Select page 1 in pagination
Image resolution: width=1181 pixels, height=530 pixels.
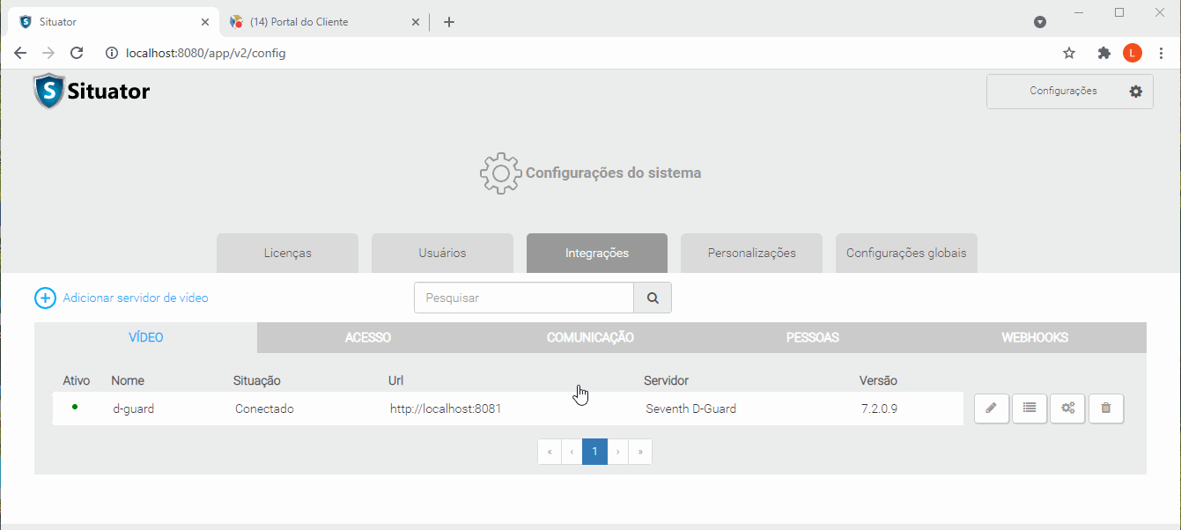594,452
